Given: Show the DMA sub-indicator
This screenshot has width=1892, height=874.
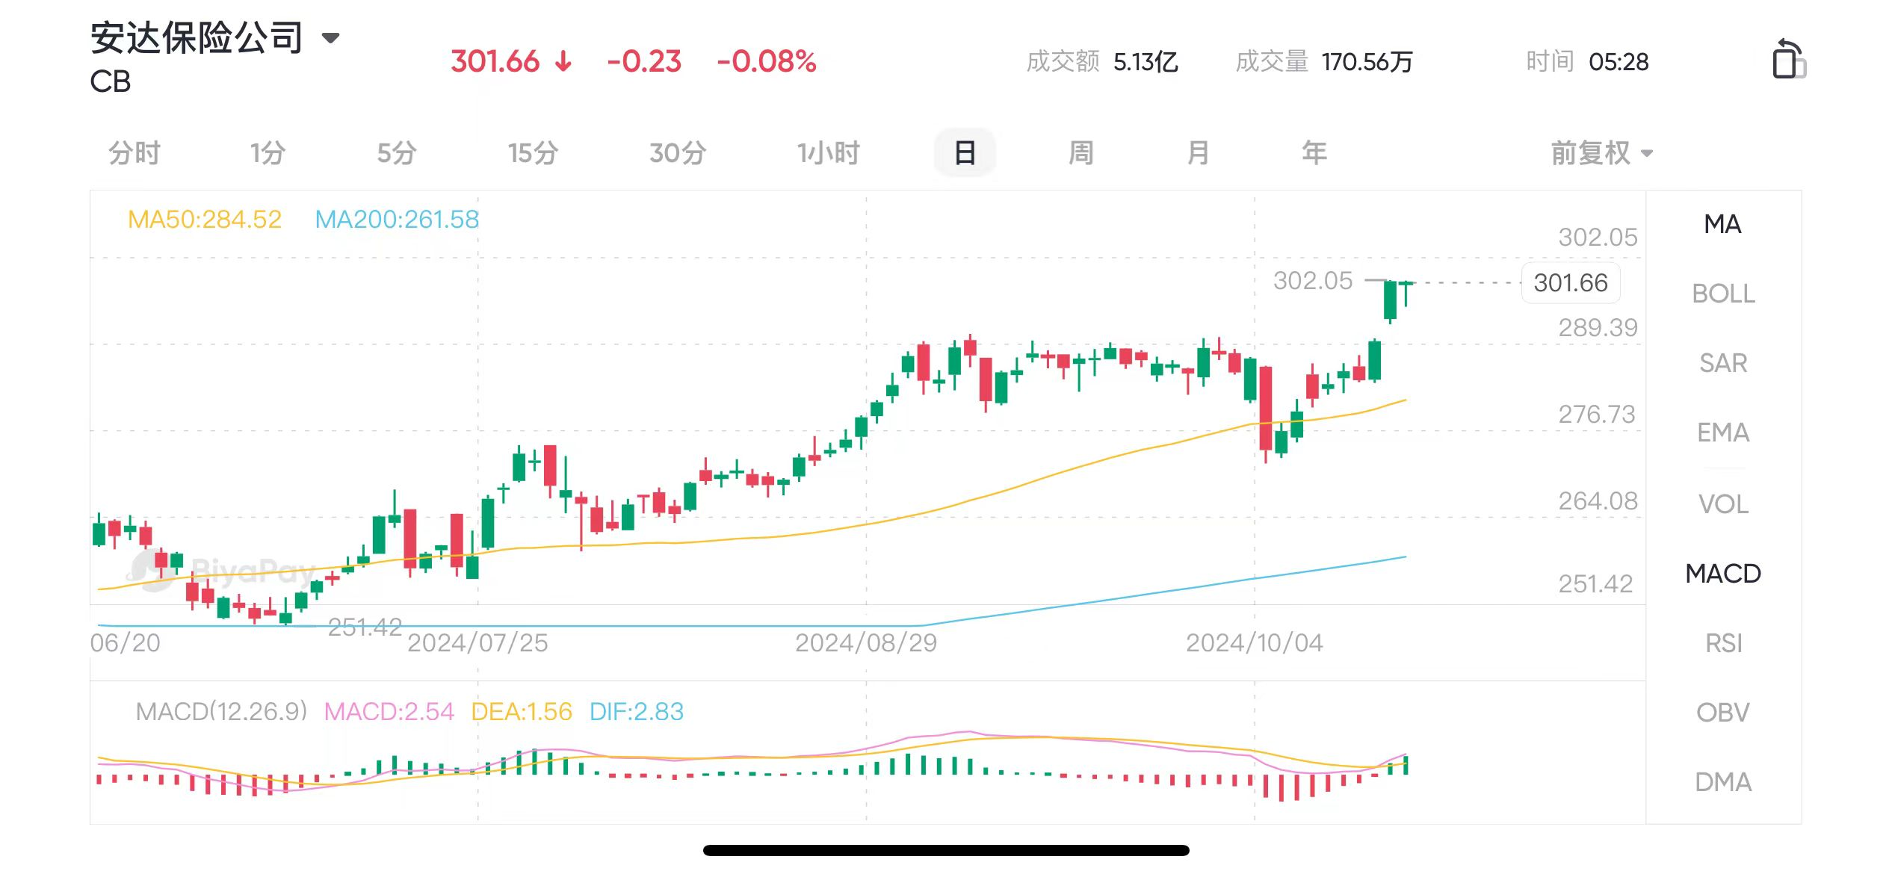Looking at the screenshot, I should click(x=1723, y=782).
